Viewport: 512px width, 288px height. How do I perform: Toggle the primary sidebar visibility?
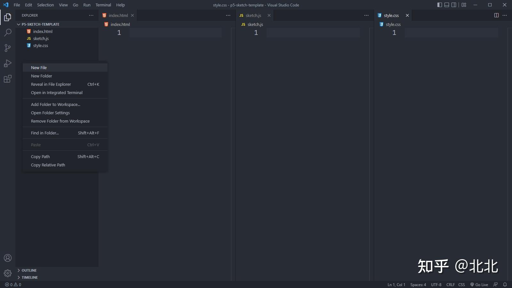pos(439,5)
